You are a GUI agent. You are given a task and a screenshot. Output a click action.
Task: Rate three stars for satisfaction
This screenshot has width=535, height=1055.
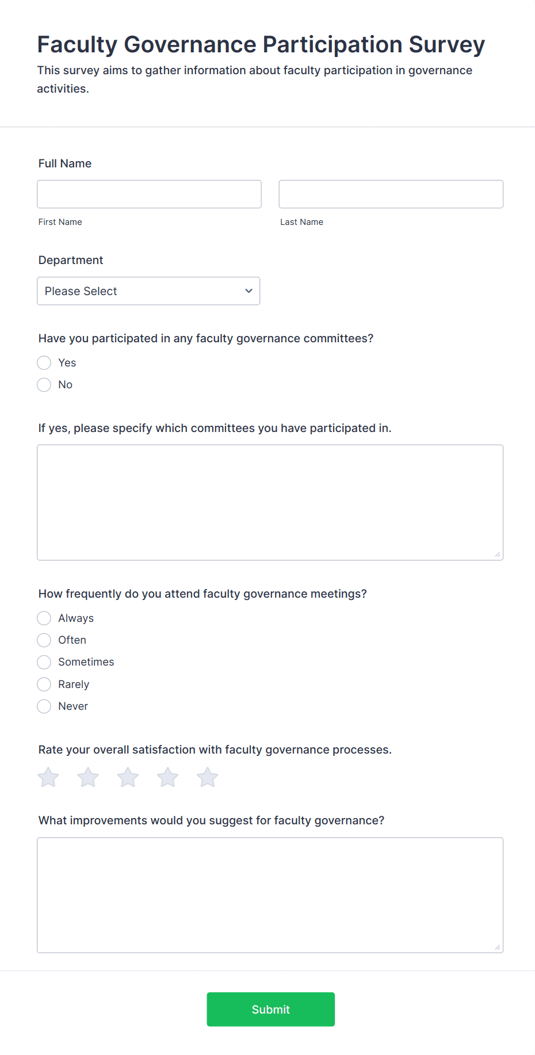[128, 778]
